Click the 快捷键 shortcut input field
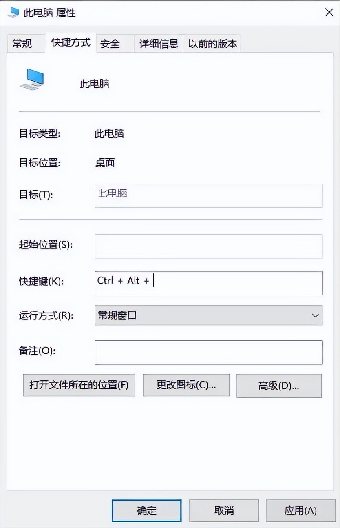 click(x=208, y=283)
